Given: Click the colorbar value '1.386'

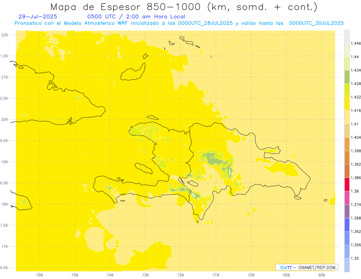Looking at the screenshot, I should [356, 178].
